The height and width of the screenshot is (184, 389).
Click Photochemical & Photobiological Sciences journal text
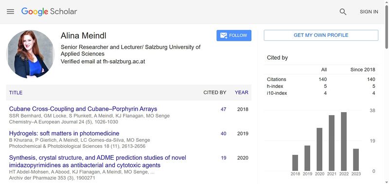pyautogui.click(x=77, y=146)
